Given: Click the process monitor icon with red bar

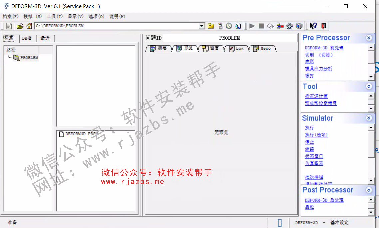Looking at the screenshot, I should pyautogui.click(x=280, y=26).
